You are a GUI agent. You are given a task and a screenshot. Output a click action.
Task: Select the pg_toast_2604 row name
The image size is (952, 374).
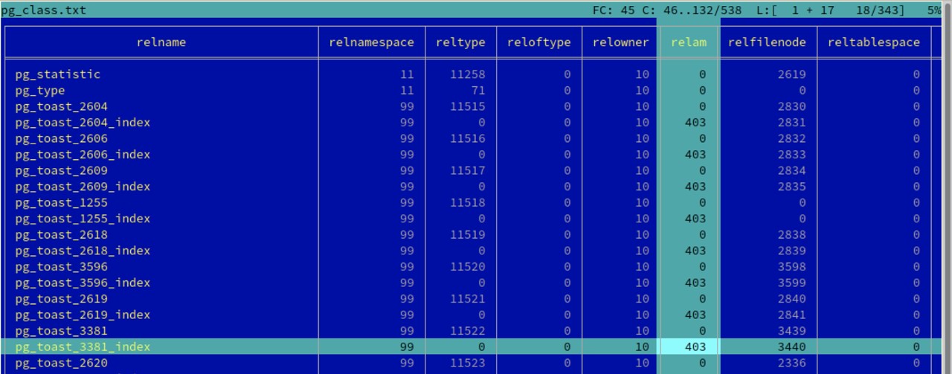tap(62, 106)
